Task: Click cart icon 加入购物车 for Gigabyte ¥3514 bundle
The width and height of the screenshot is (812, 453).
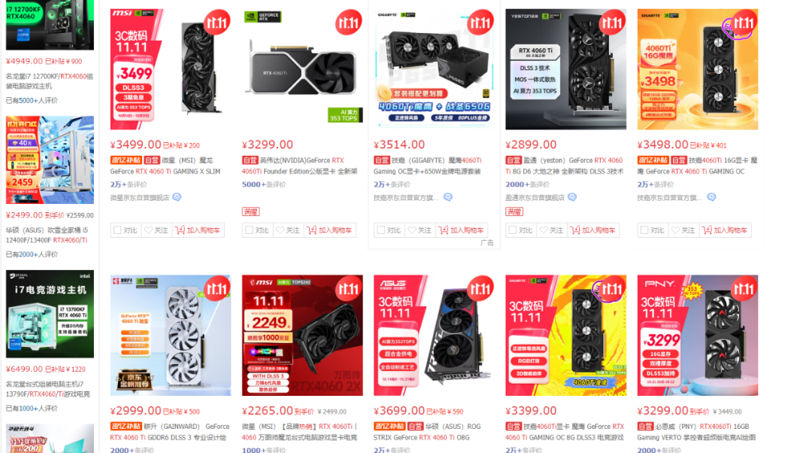Action: coord(444,230)
